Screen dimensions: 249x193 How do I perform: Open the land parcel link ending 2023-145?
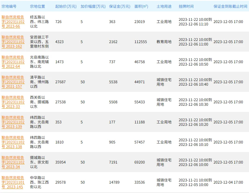[x=13, y=182]
